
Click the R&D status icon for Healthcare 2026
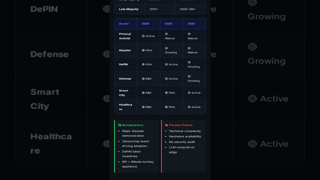click(143, 107)
